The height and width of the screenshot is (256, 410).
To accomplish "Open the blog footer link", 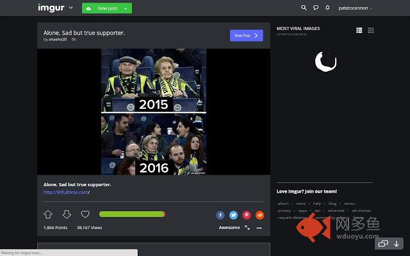I will 332,204.
